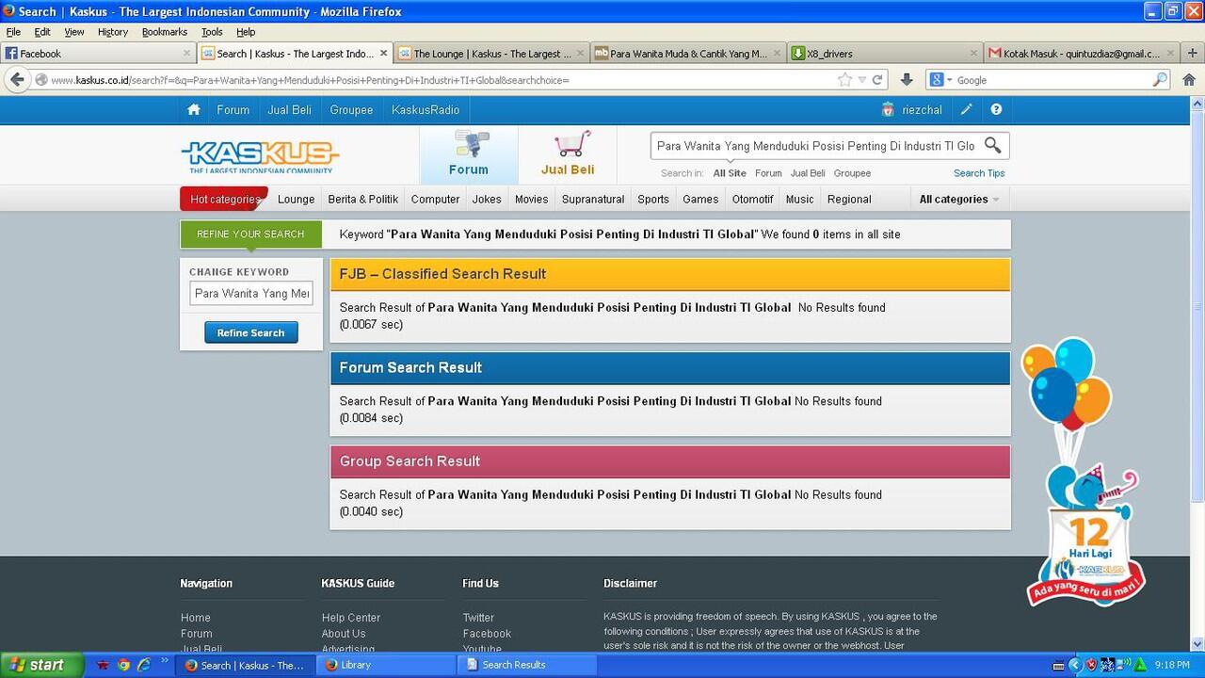Click the Kaskus home icon in blue bar
The image size is (1205, 678).
(x=193, y=110)
